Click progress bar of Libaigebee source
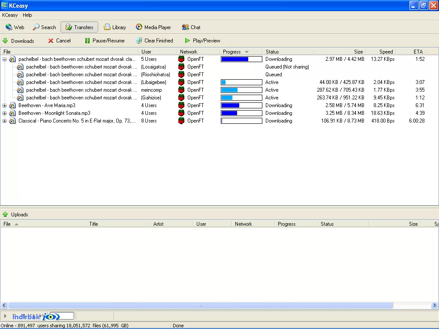 pos(241,82)
